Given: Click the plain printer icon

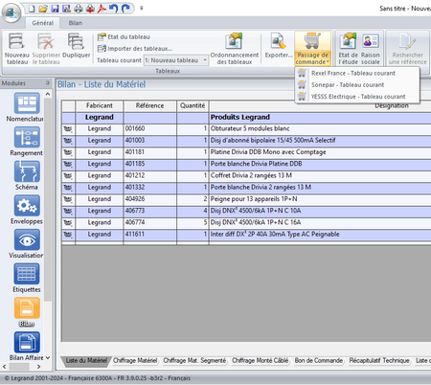Looking at the screenshot, I should 79,9.
